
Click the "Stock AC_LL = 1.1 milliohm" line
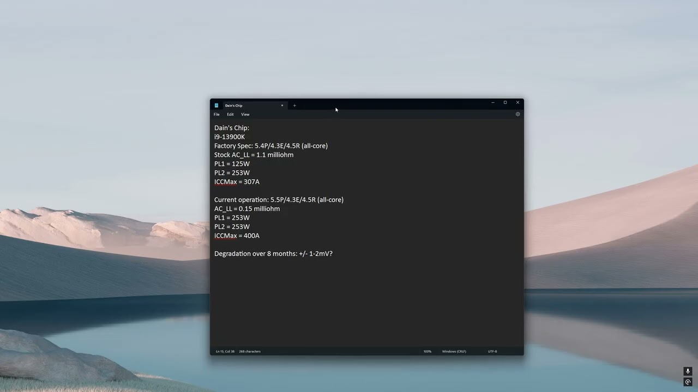click(x=254, y=155)
